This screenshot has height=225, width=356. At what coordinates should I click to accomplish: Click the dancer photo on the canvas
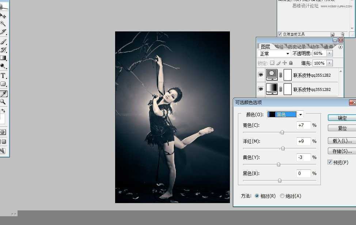coord(172,117)
